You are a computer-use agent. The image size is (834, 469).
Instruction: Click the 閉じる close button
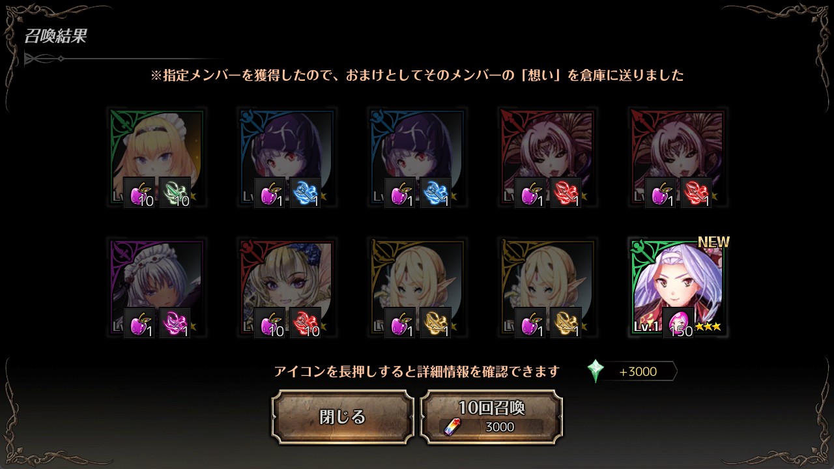[x=343, y=417]
